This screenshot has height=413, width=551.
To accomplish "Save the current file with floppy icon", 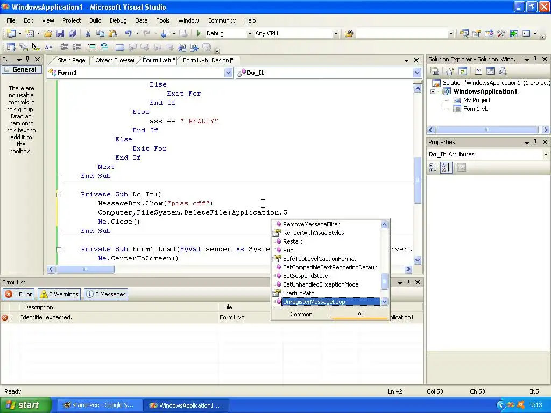I will 60,33.
